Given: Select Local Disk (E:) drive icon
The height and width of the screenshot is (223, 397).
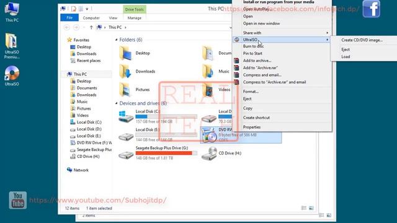Looking at the screenshot, I should 126,136.
